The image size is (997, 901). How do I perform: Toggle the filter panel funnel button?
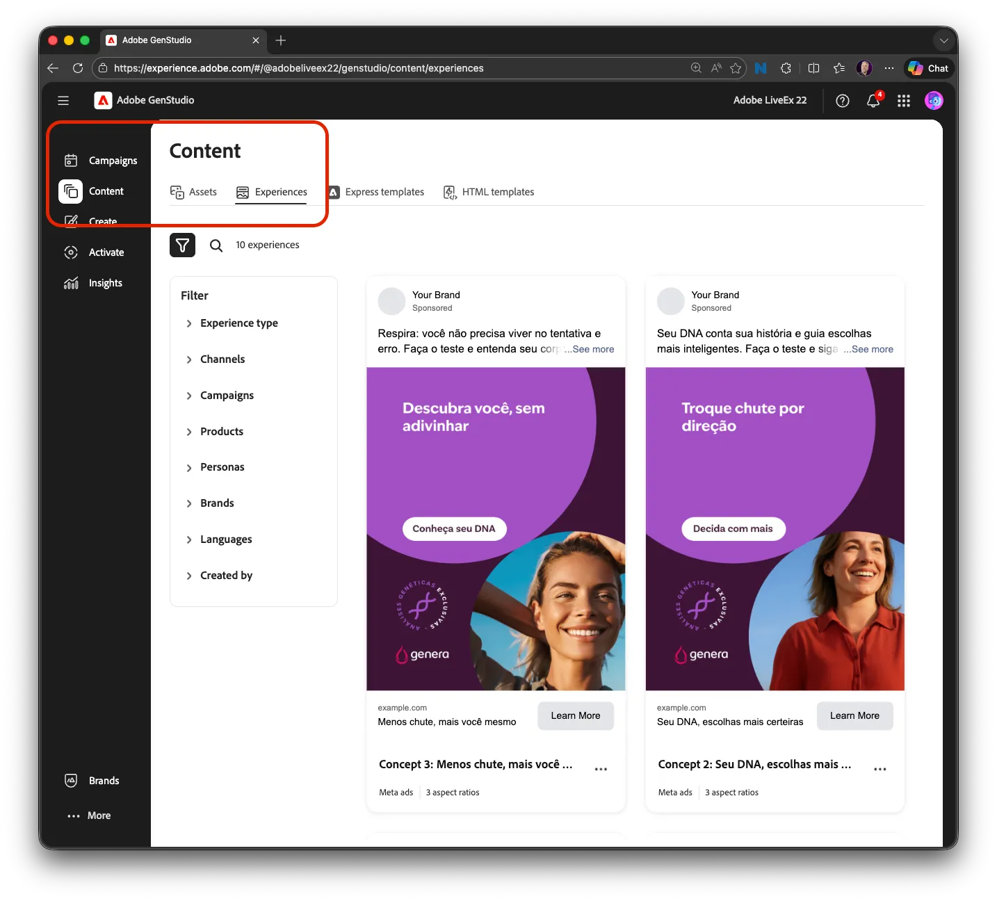coord(182,245)
